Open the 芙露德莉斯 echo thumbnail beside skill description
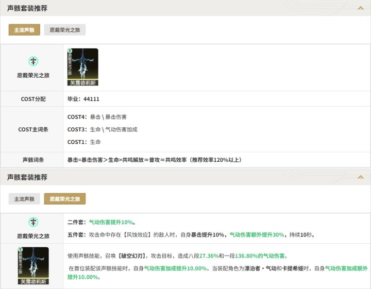Screen dimensions: 371x289 [x=33, y=266]
